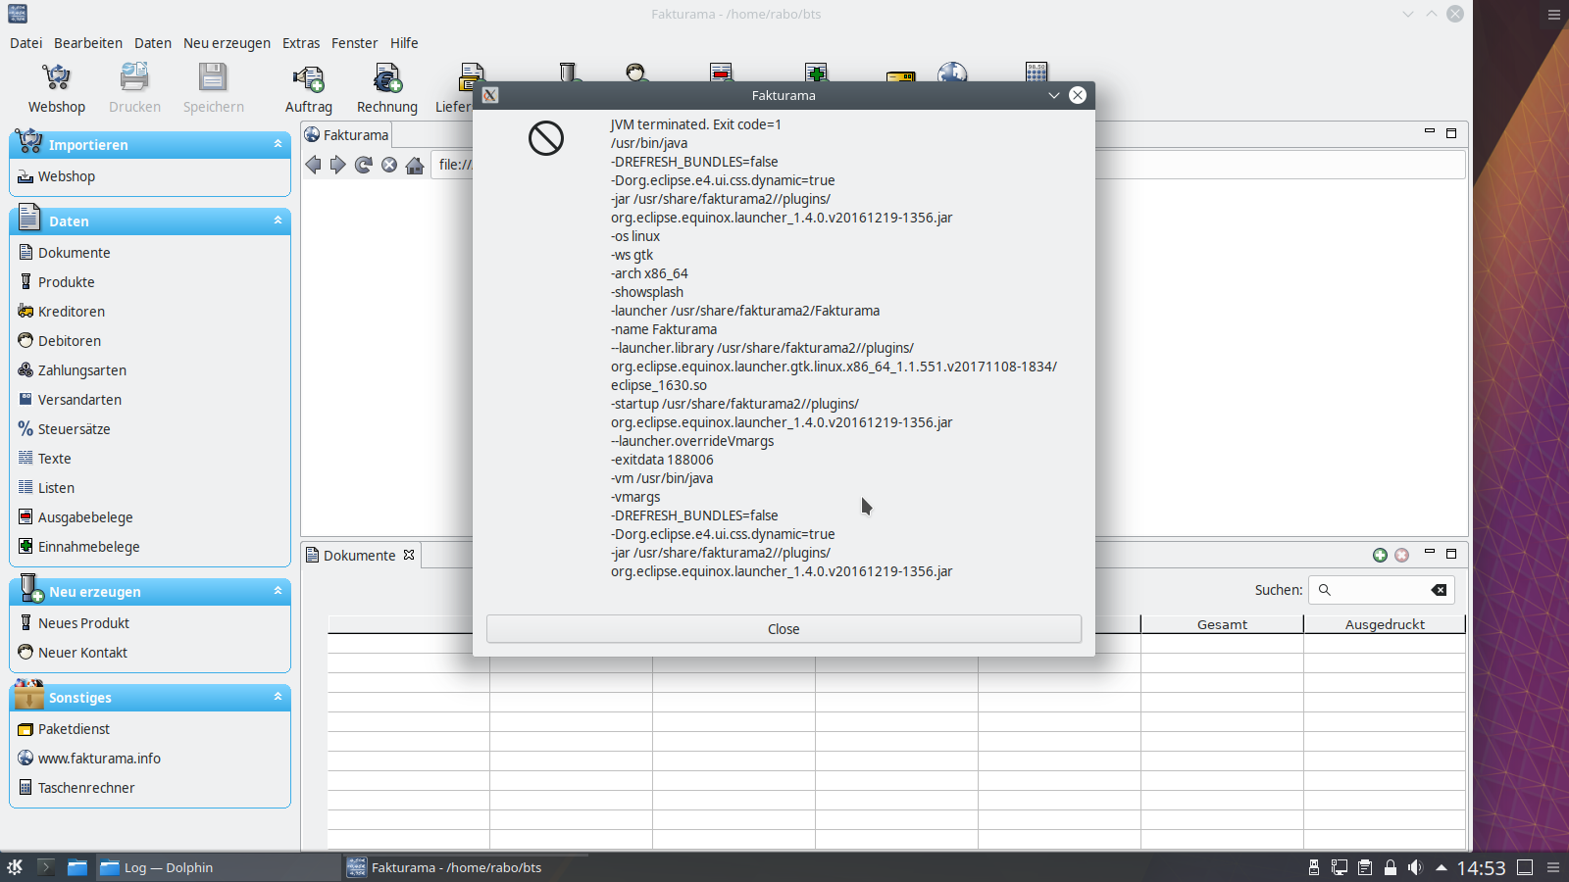This screenshot has width=1569, height=882.
Task: Maximize the Dokumente table view panel
Action: pos(1451,554)
